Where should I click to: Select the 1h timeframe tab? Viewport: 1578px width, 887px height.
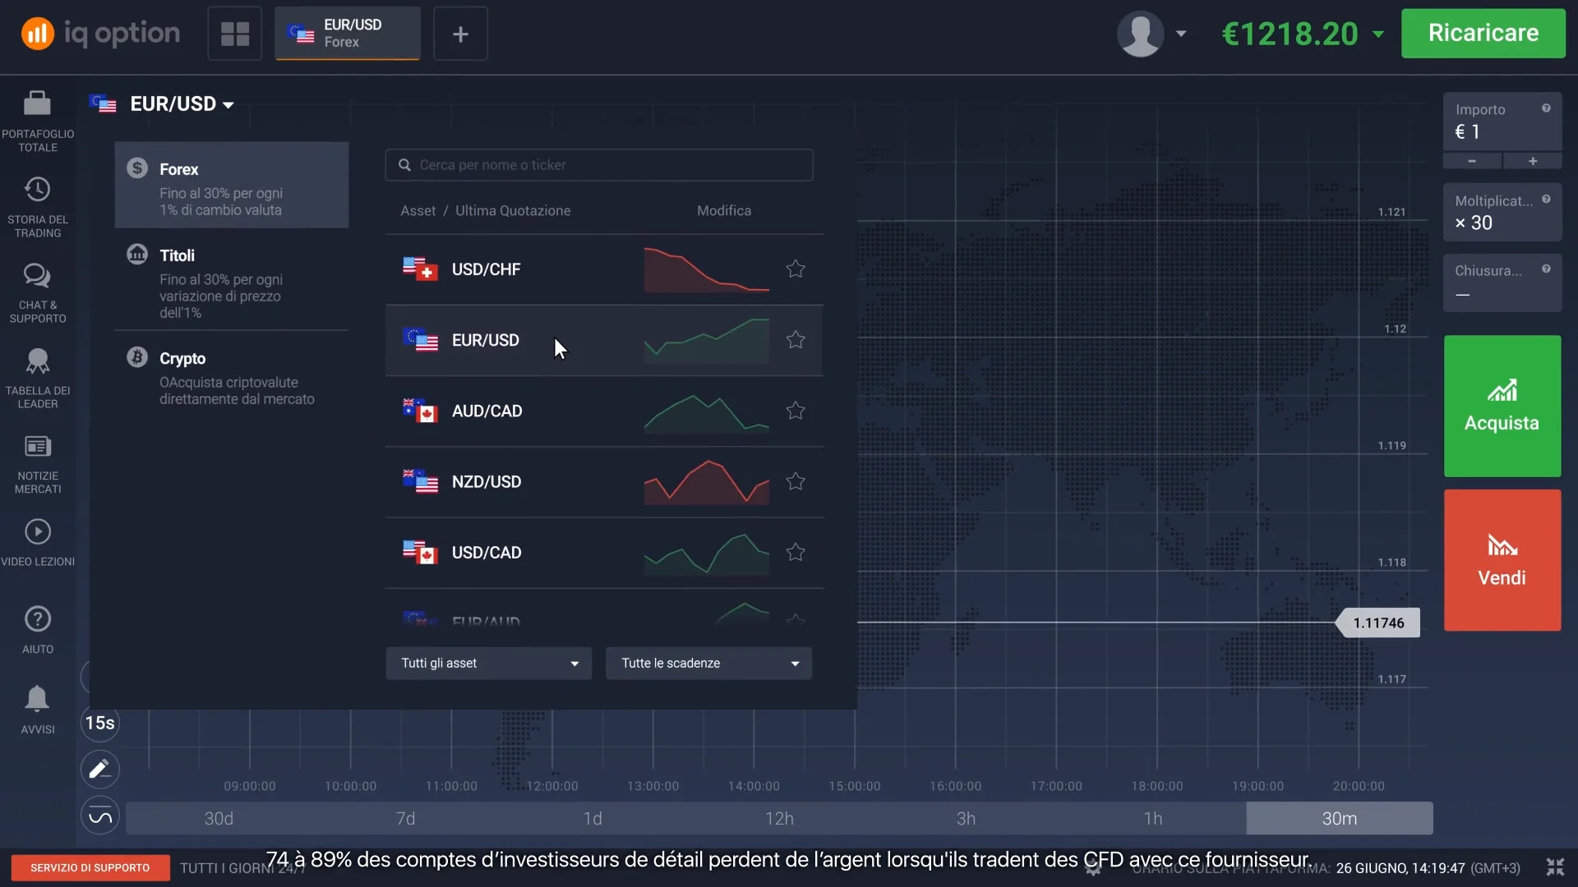pyautogui.click(x=1153, y=818)
